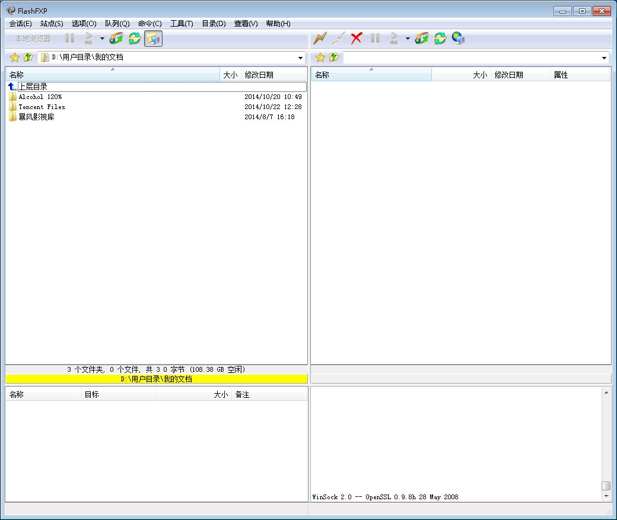Open the 帮助(H) menu

point(278,24)
